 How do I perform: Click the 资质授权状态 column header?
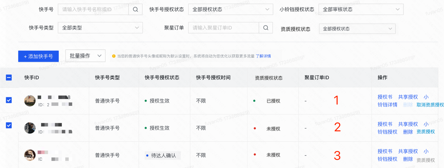point(269,78)
